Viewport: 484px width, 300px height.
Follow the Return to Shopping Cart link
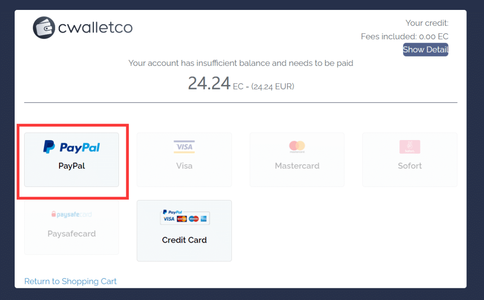(70, 281)
